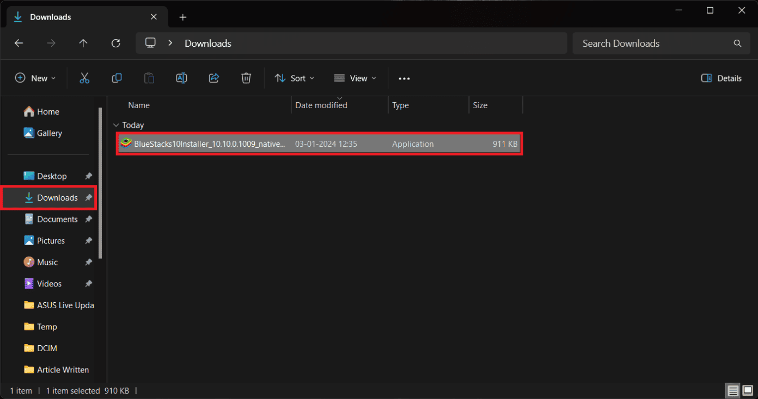Image resolution: width=758 pixels, height=399 pixels.
Task: Click the Search Downloads input field
Action: point(626,43)
